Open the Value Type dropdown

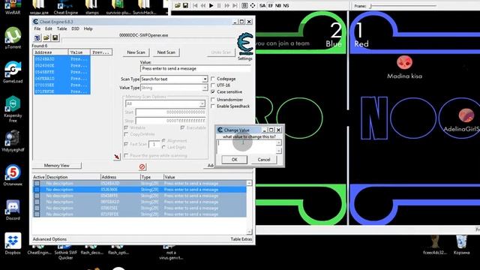(x=205, y=88)
